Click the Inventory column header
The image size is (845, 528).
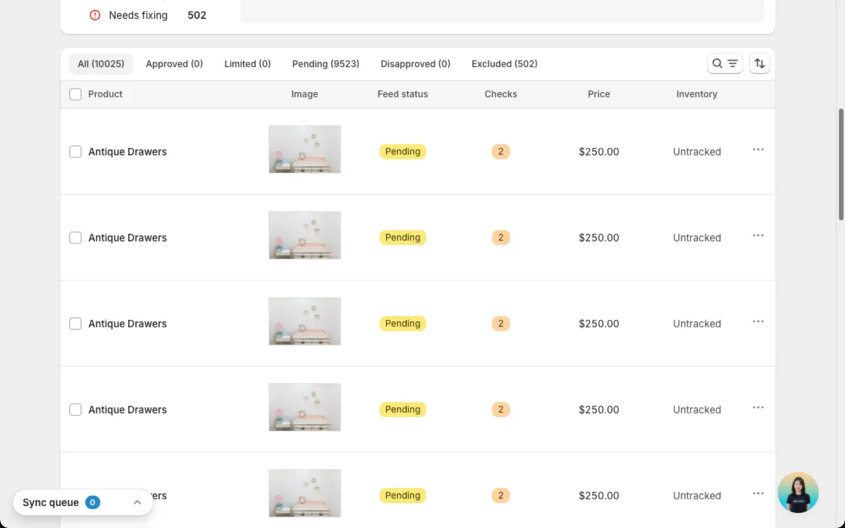[x=697, y=94]
